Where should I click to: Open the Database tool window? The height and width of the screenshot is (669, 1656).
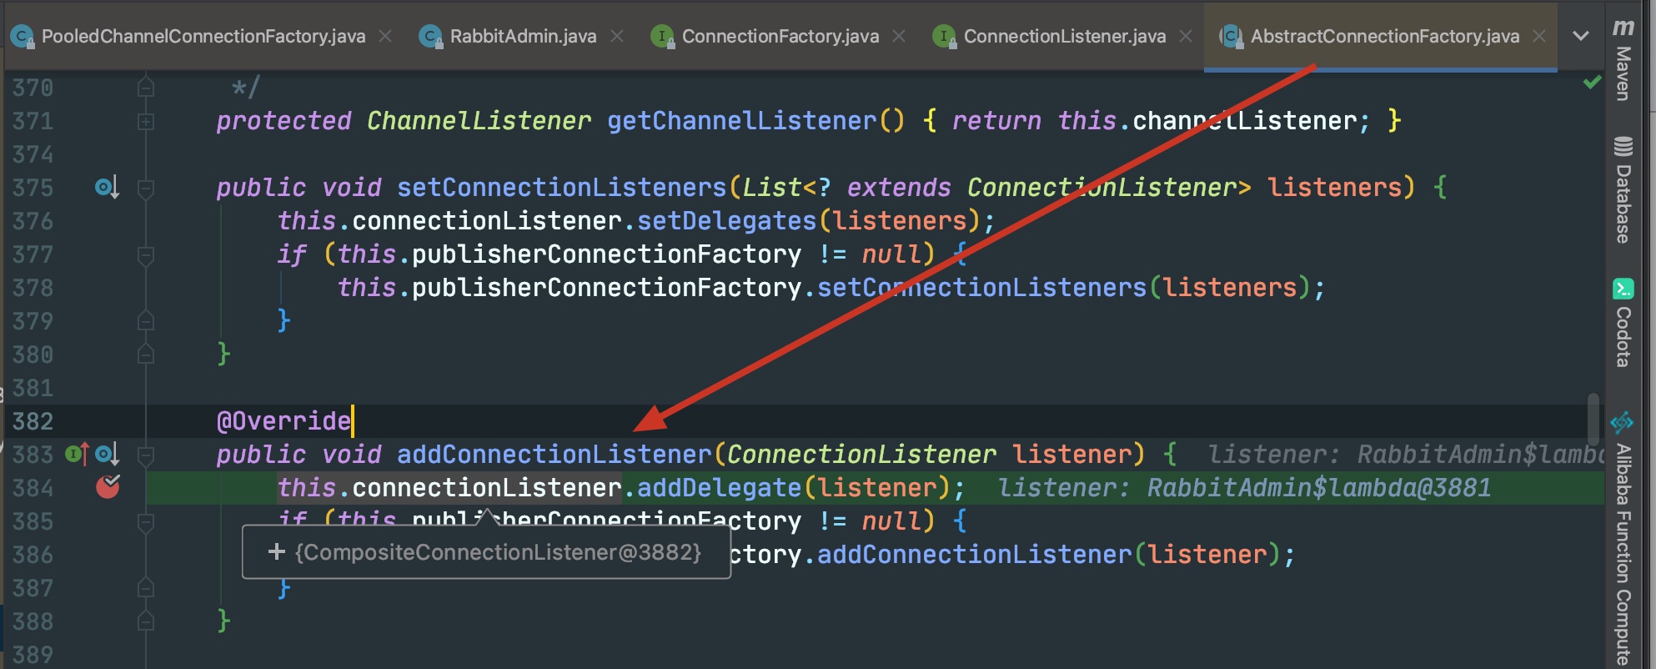click(1623, 190)
